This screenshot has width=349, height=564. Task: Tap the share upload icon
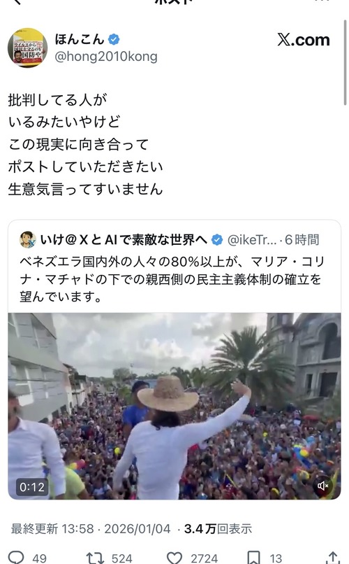point(333,557)
